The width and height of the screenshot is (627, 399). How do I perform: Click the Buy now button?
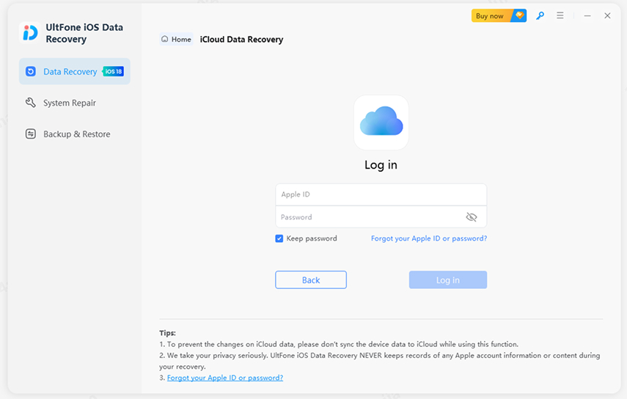(499, 15)
